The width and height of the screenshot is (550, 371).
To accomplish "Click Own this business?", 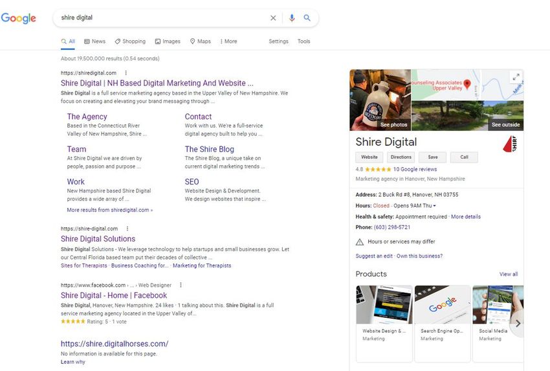I will pyautogui.click(x=419, y=256).
